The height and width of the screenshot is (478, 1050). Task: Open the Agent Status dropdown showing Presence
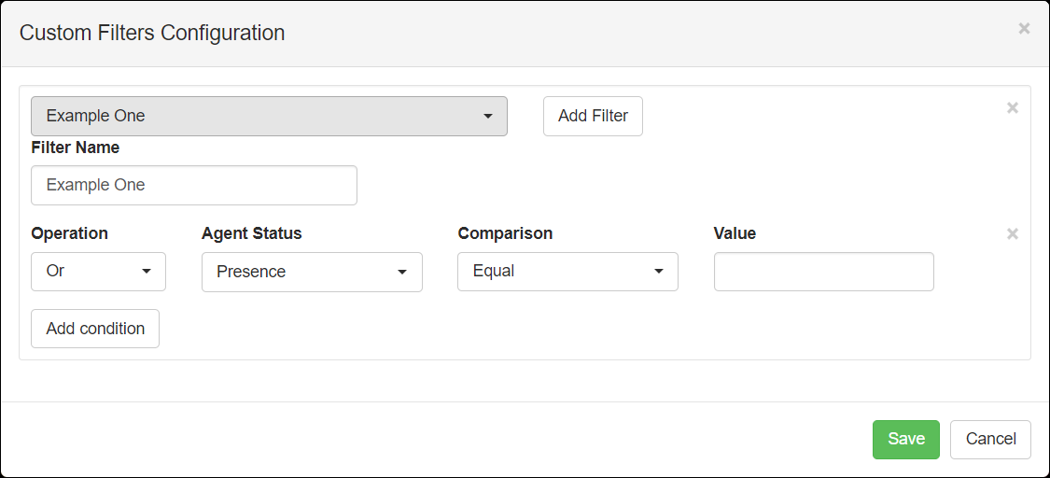(312, 272)
